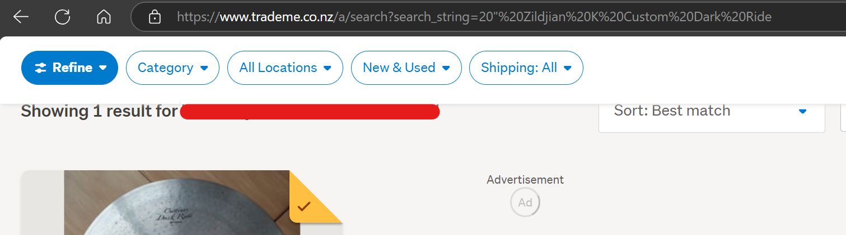The image size is (846, 235).
Task: Click the Advertisement label text
Action: tap(525, 180)
